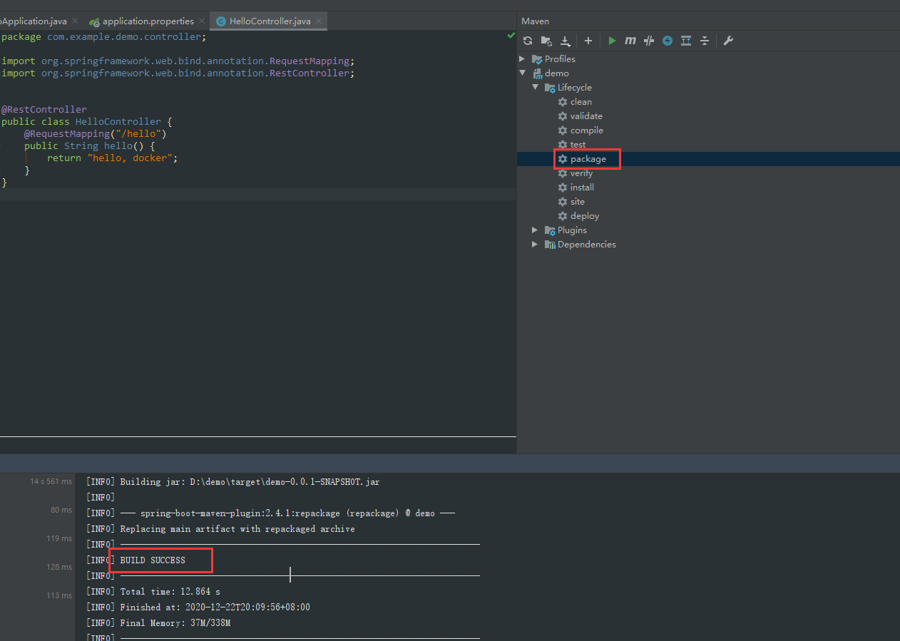Click the 14 s 561 ms timing entry

coord(51,481)
